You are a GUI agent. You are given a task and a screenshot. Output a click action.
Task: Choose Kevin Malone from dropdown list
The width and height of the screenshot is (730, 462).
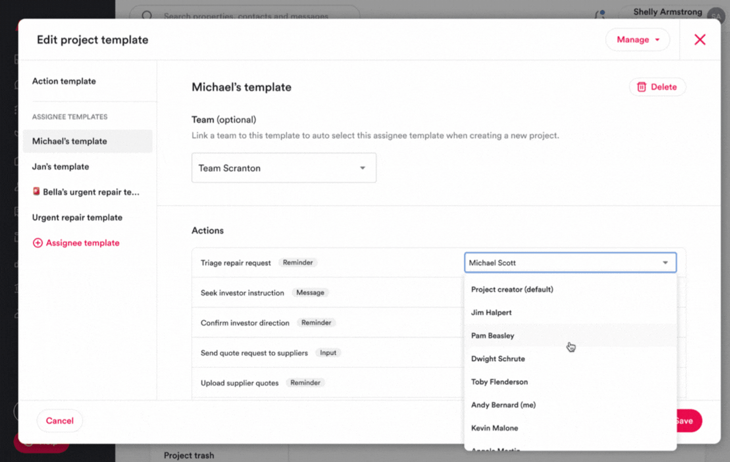click(570, 428)
